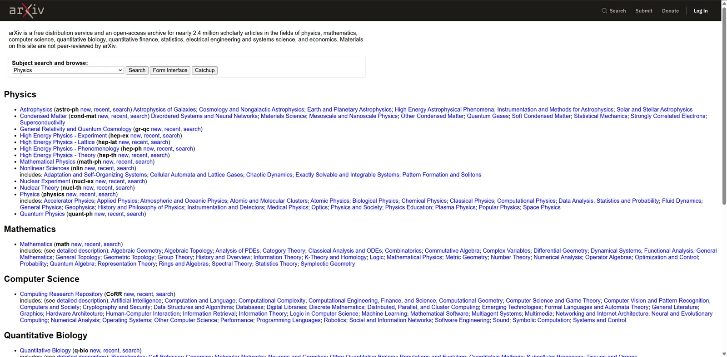The height and width of the screenshot is (357, 727).
Task: View new hep-th submissions
Action: click(123, 155)
